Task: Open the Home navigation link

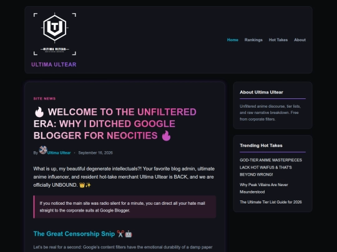Action: [233, 40]
